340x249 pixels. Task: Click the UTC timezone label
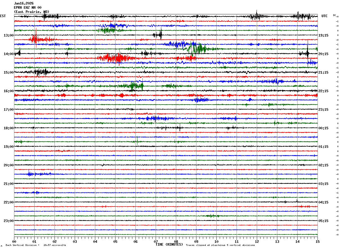point(325,16)
